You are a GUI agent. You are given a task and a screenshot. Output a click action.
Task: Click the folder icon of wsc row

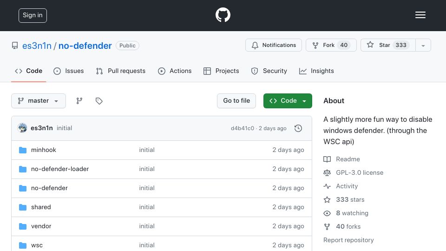point(23,245)
